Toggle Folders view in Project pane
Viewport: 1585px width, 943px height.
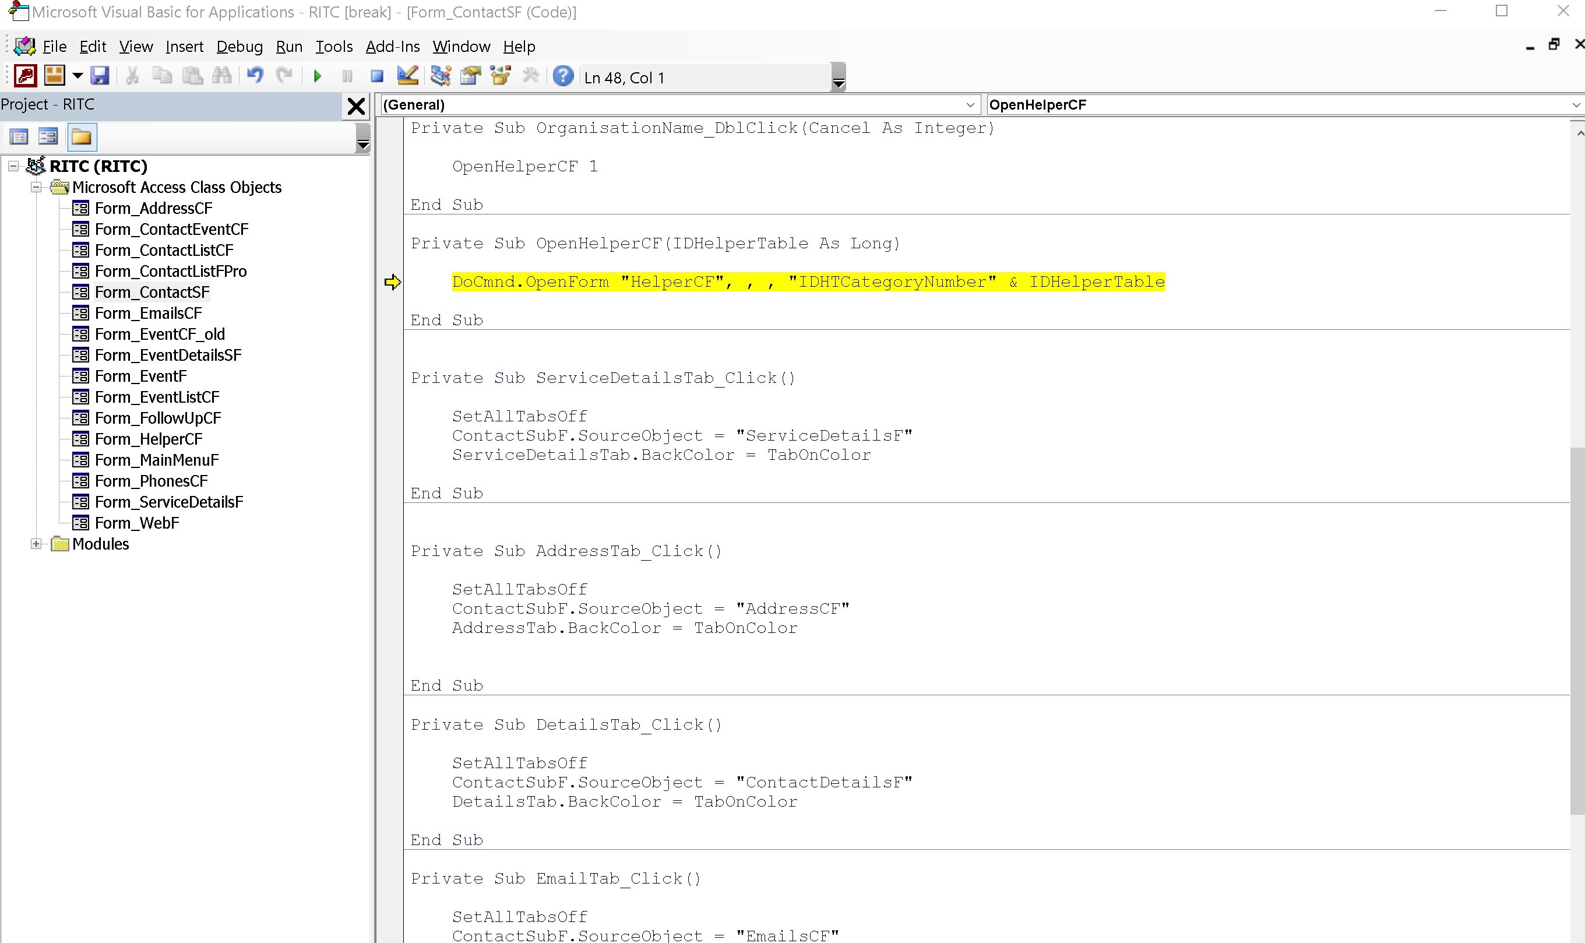[82, 138]
